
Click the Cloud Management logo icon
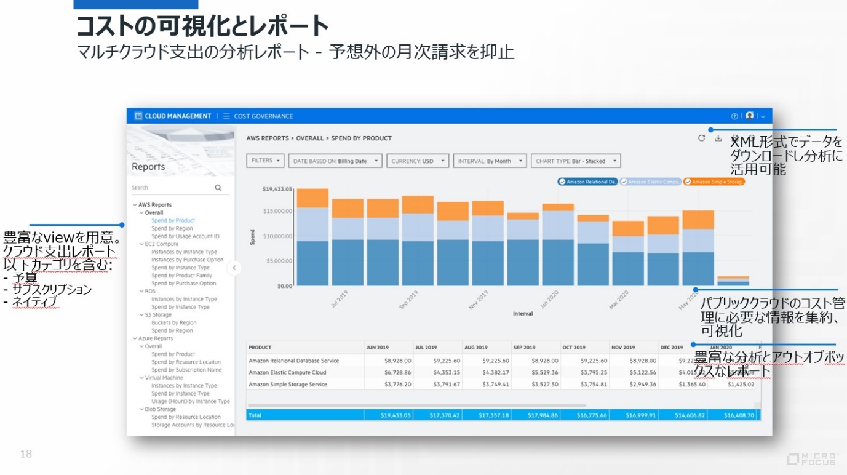pyautogui.click(x=138, y=116)
